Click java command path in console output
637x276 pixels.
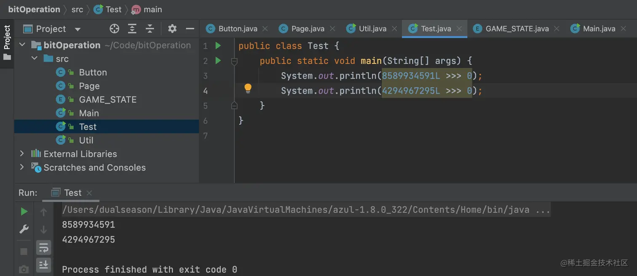(306, 210)
